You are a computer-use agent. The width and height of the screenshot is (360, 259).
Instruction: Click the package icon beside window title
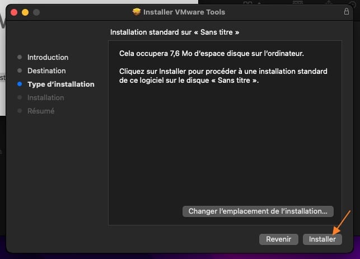(137, 12)
